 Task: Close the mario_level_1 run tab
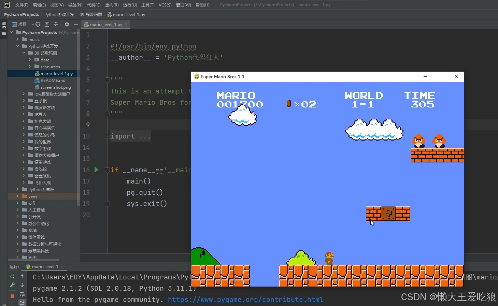(x=62, y=266)
